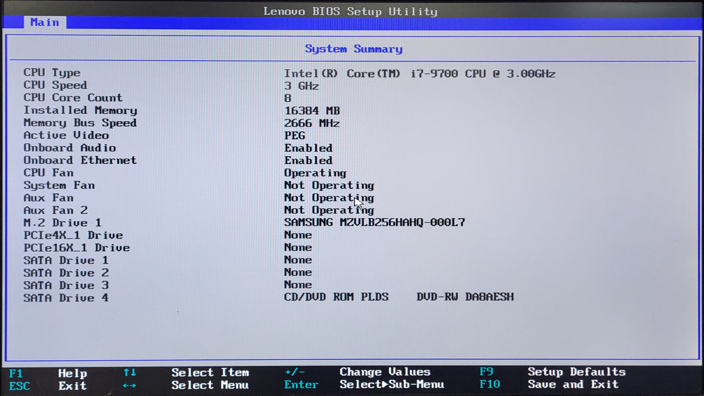Click the core count value 8
This screenshot has height=396, width=704.
click(288, 98)
